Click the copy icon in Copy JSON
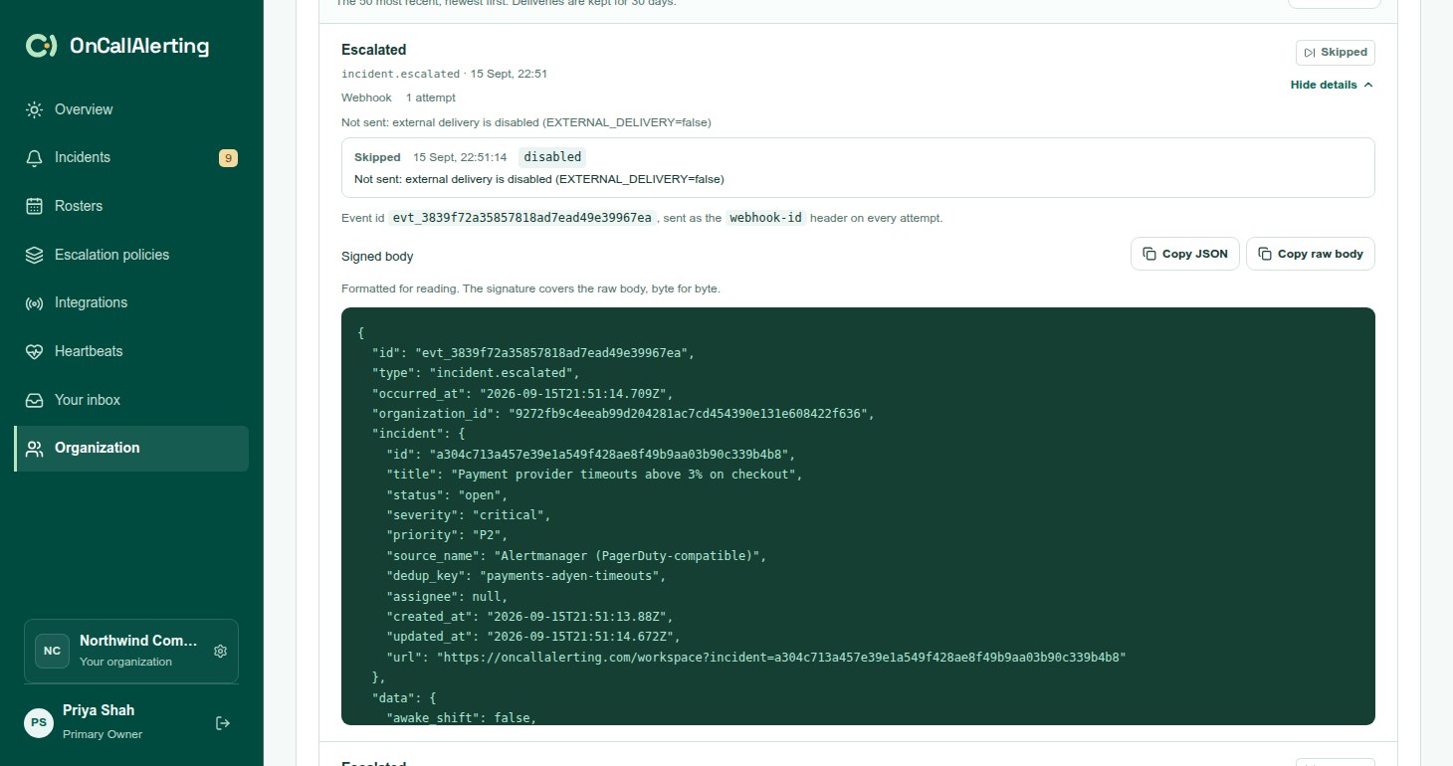 (x=1149, y=254)
